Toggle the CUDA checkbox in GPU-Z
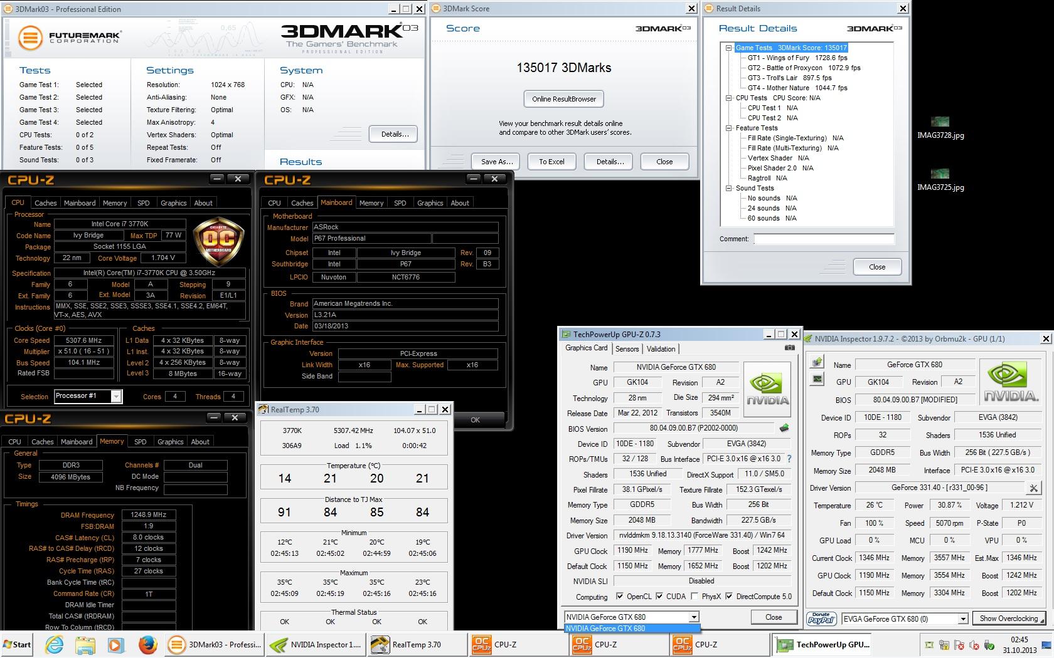 (658, 596)
